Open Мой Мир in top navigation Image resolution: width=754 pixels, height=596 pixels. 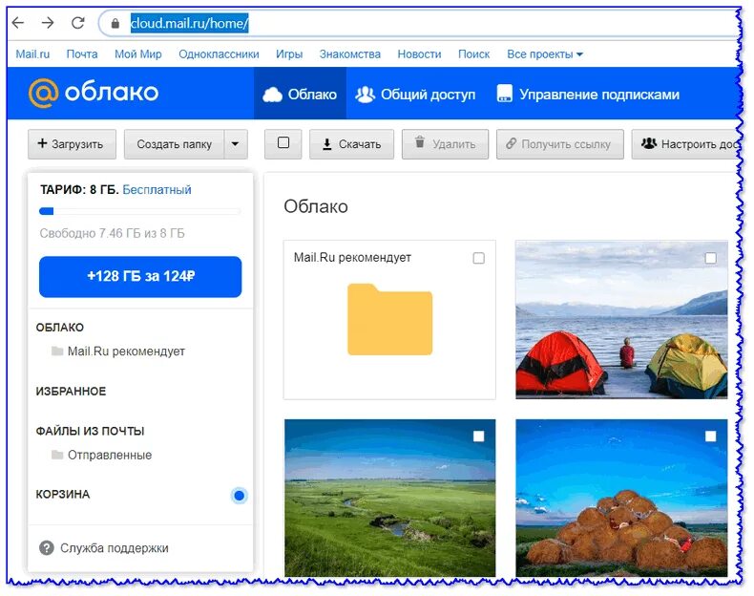coord(138,54)
